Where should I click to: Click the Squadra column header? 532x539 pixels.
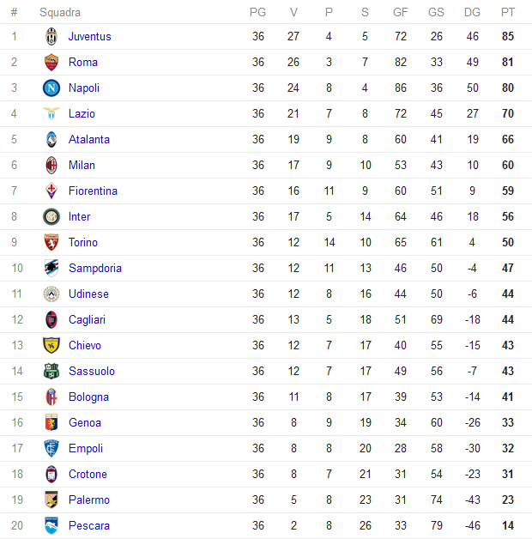(60, 12)
